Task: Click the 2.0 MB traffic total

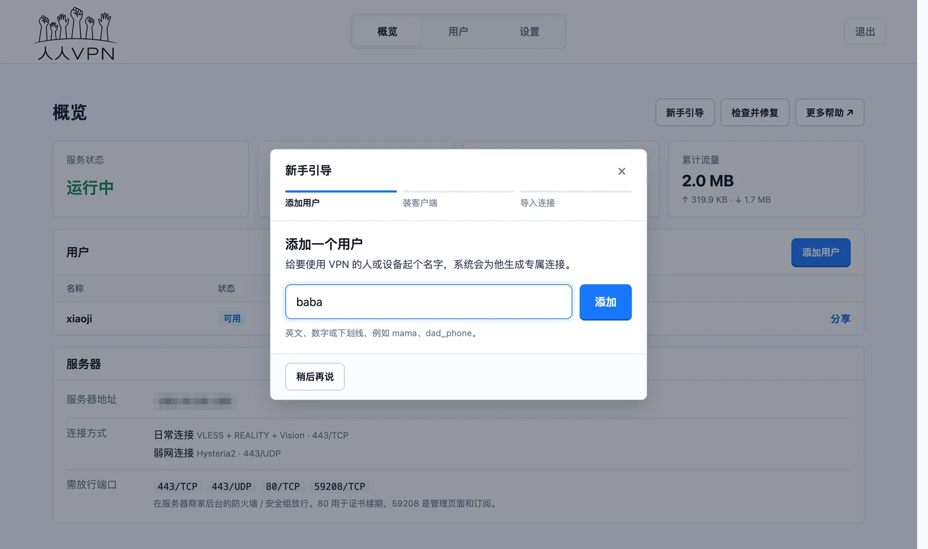Action: [x=708, y=181]
